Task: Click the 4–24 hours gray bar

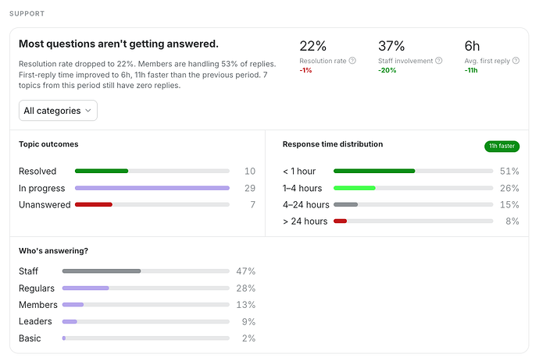Action: coord(346,204)
